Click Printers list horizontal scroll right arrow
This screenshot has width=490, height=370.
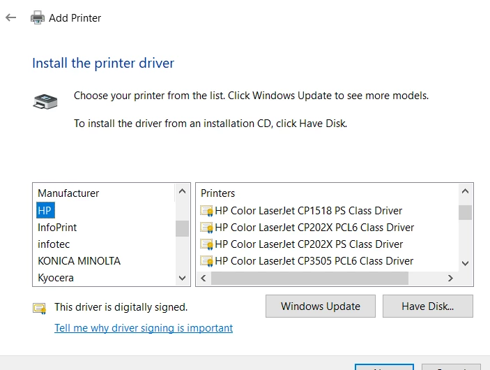(x=450, y=278)
